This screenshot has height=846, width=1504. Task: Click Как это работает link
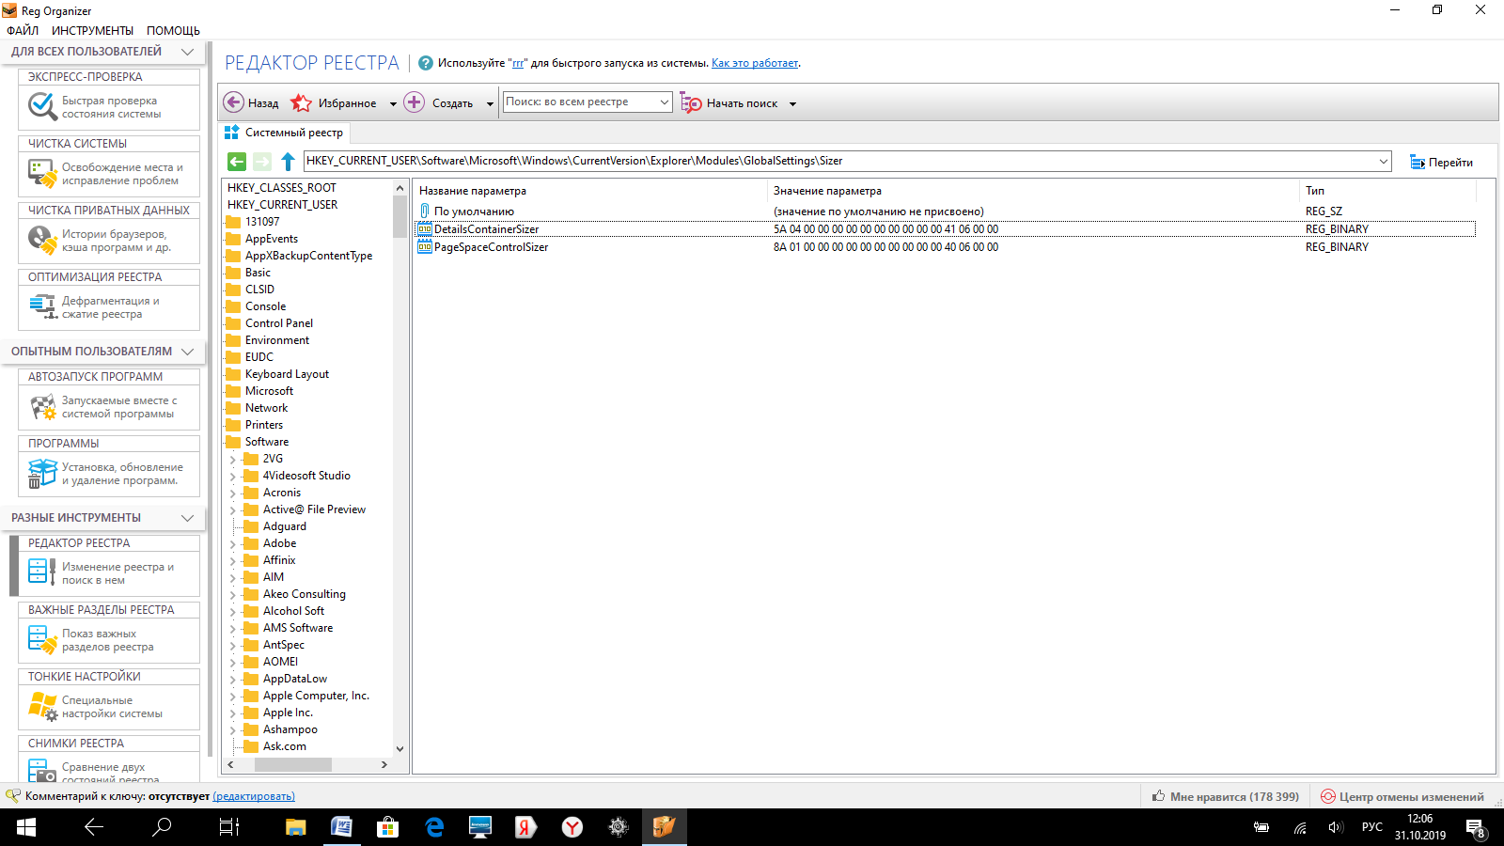(x=755, y=63)
